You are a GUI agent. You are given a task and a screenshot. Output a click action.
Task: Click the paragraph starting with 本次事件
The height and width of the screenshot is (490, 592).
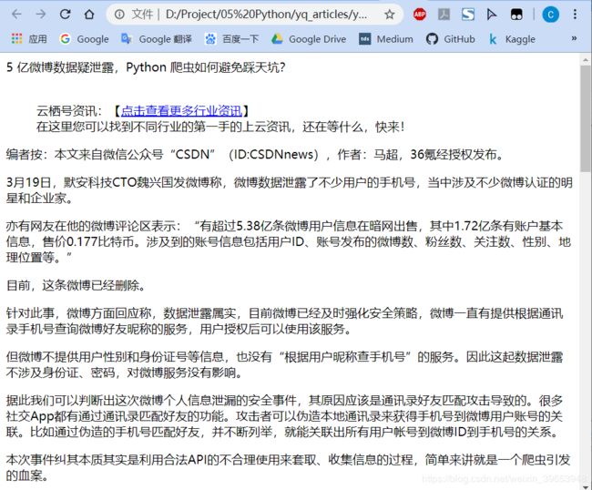click(x=289, y=468)
